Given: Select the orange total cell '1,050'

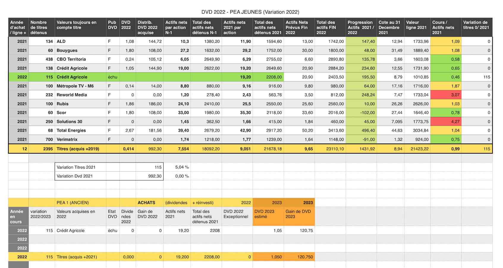Looking at the screenshot, I should coord(268,257).
